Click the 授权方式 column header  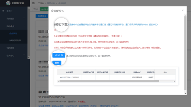point(137,72)
